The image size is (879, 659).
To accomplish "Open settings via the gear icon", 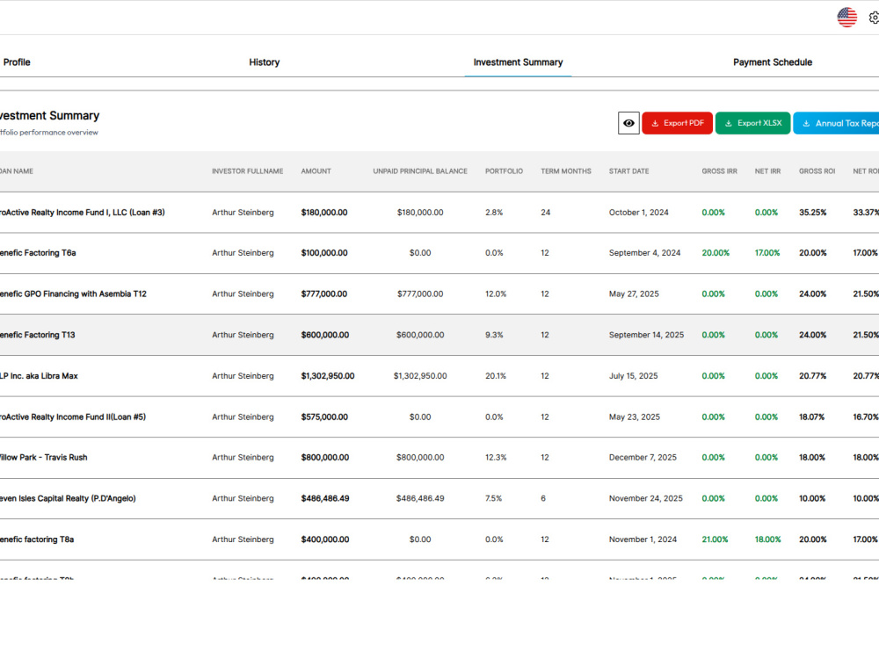I will coord(874,18).
